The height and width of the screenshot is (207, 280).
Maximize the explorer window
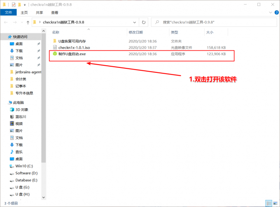(259, 5)
